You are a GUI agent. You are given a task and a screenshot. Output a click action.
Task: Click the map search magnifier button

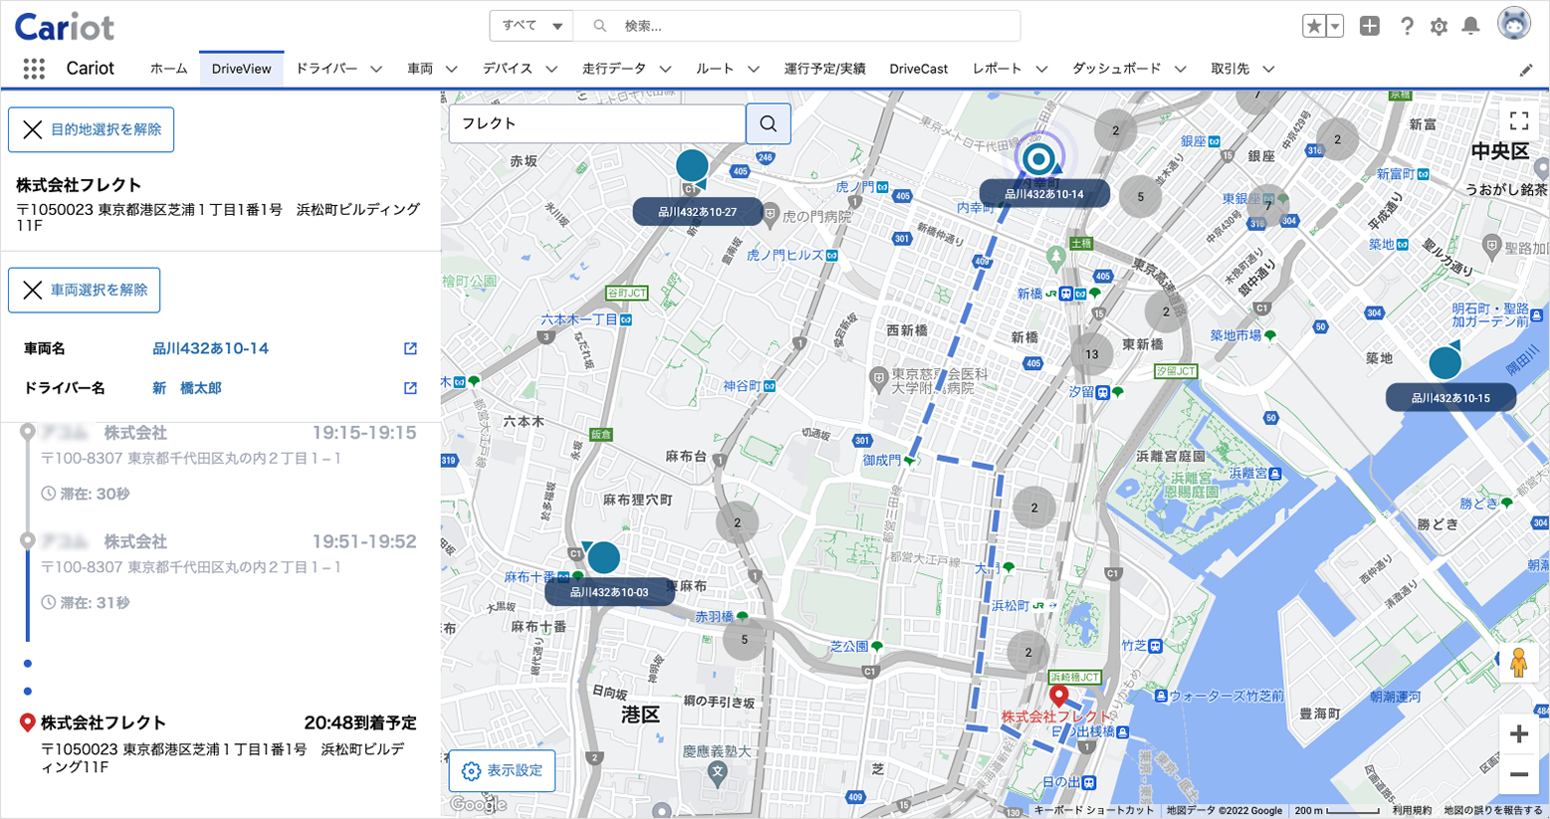(769, 123)
